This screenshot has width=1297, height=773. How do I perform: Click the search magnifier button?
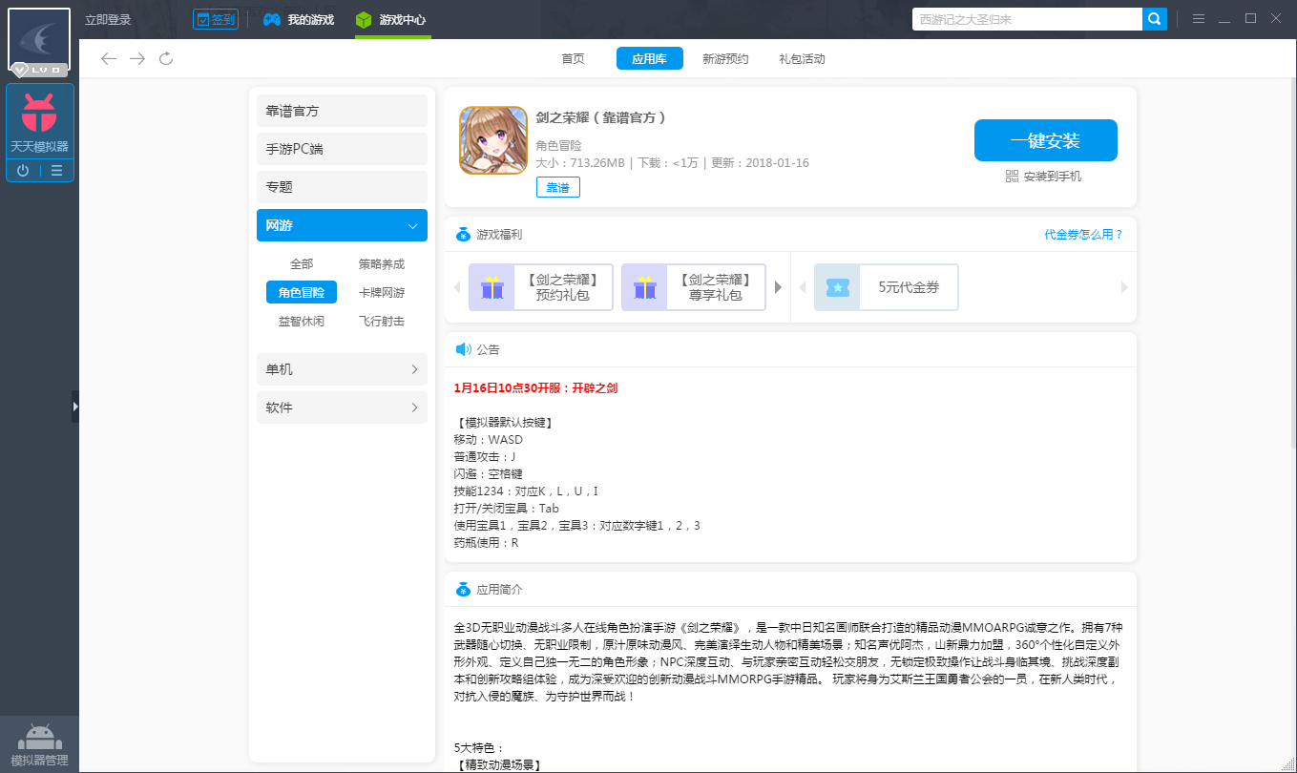[x=1155, y=19]
